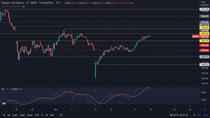
Task: Click the TradingView logo icon
Action: pos(4,104)
